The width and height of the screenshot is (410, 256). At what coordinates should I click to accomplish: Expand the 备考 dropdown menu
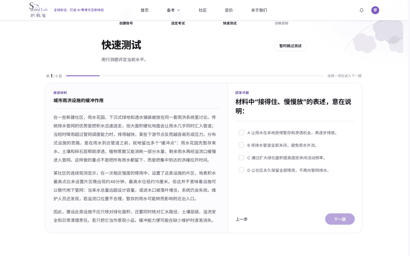click(x=173, y=10)
